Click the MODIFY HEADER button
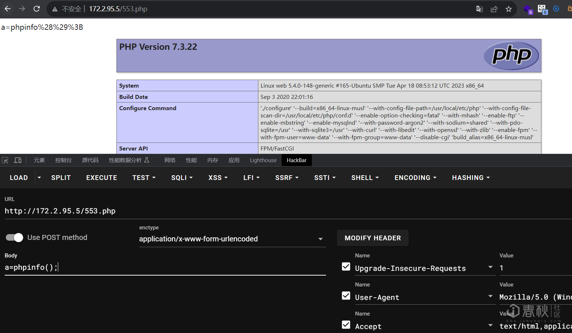572x333 pixels. coord(373,238)
